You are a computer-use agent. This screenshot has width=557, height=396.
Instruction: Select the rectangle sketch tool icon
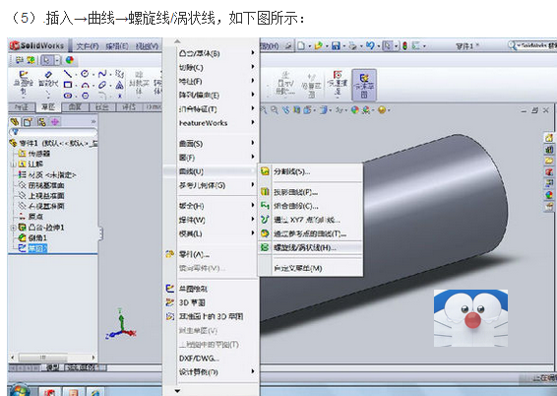click(68, 85)
